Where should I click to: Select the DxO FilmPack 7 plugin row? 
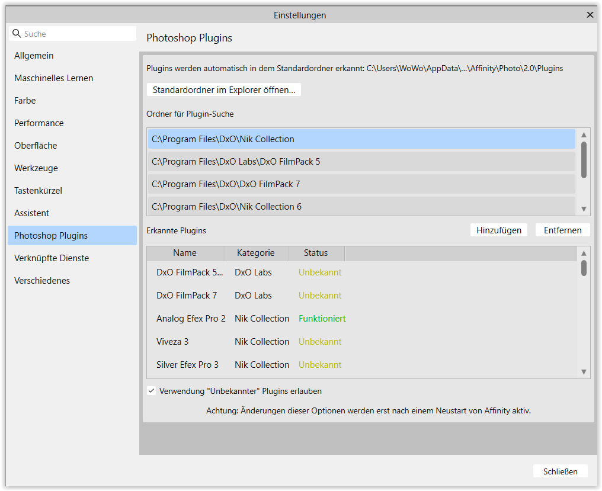tap(361, 296)
